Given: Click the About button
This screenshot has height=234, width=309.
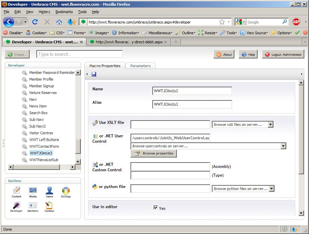Looking at the screenshot, I should coord(224,54).
